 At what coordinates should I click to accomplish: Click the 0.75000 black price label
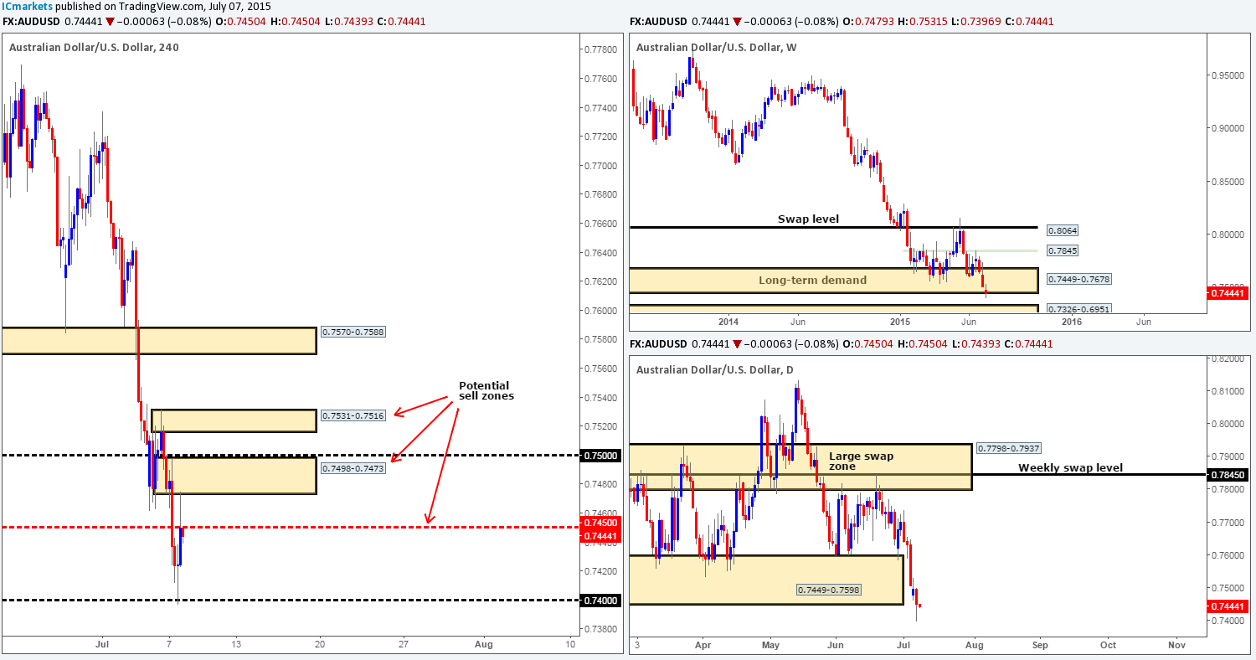pos(600,456)
